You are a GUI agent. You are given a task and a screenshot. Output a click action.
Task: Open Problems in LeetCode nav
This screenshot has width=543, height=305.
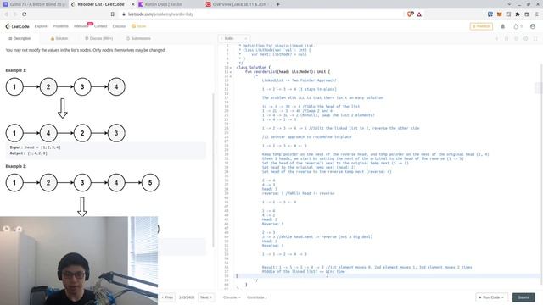[60, 26]
